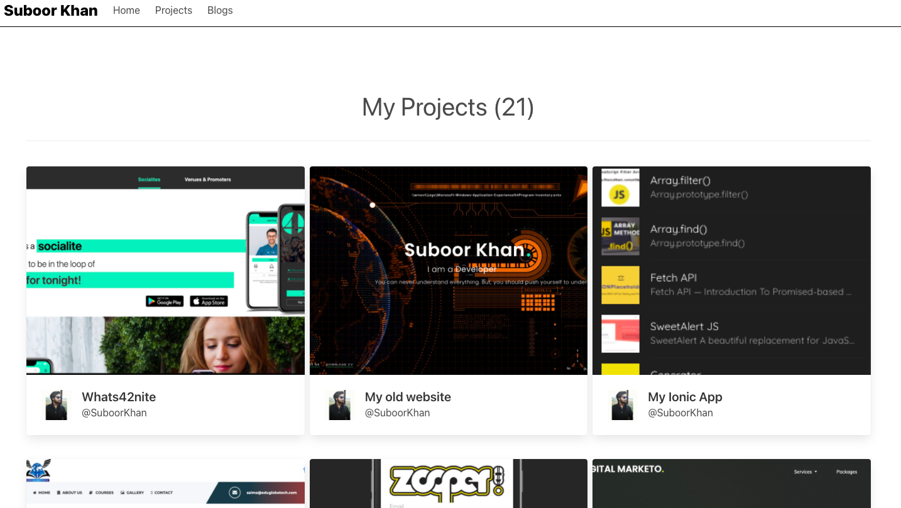Viewport: 901px width, 508px height.
Task: Click the avatar on My old website card
Action: click(x=339, y=405)
